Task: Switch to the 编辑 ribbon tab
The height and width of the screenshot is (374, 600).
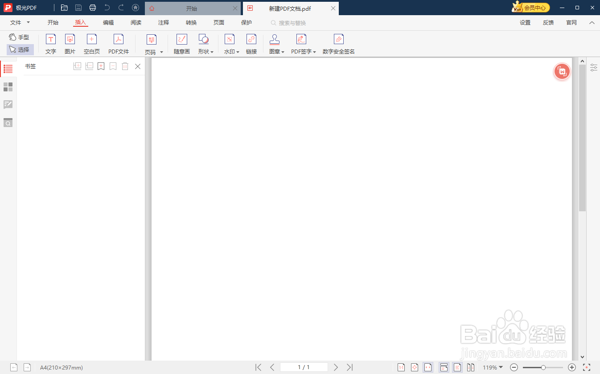Action: click(108, 23)
